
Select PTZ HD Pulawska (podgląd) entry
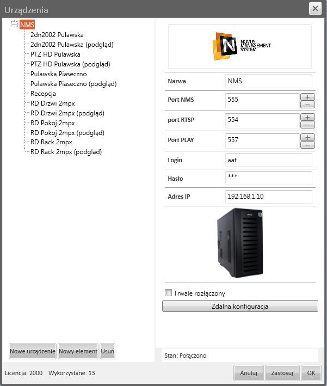[70, 64]
